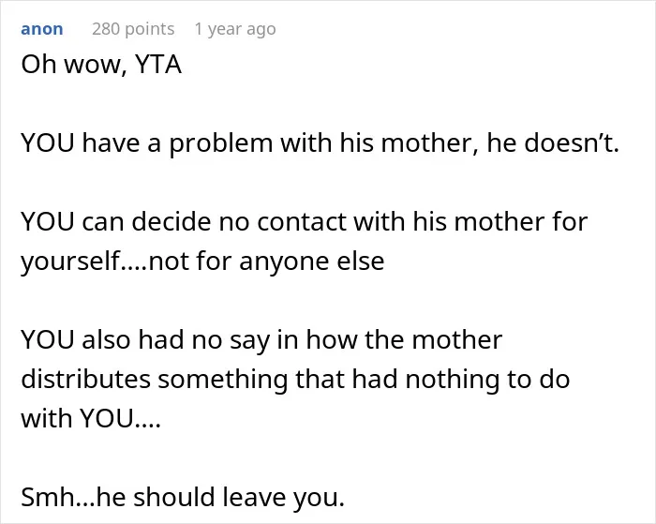Click the line 'YOU also had no say'
The width and height of the screenshot is (656, 524).
click(x=261, y=339)
